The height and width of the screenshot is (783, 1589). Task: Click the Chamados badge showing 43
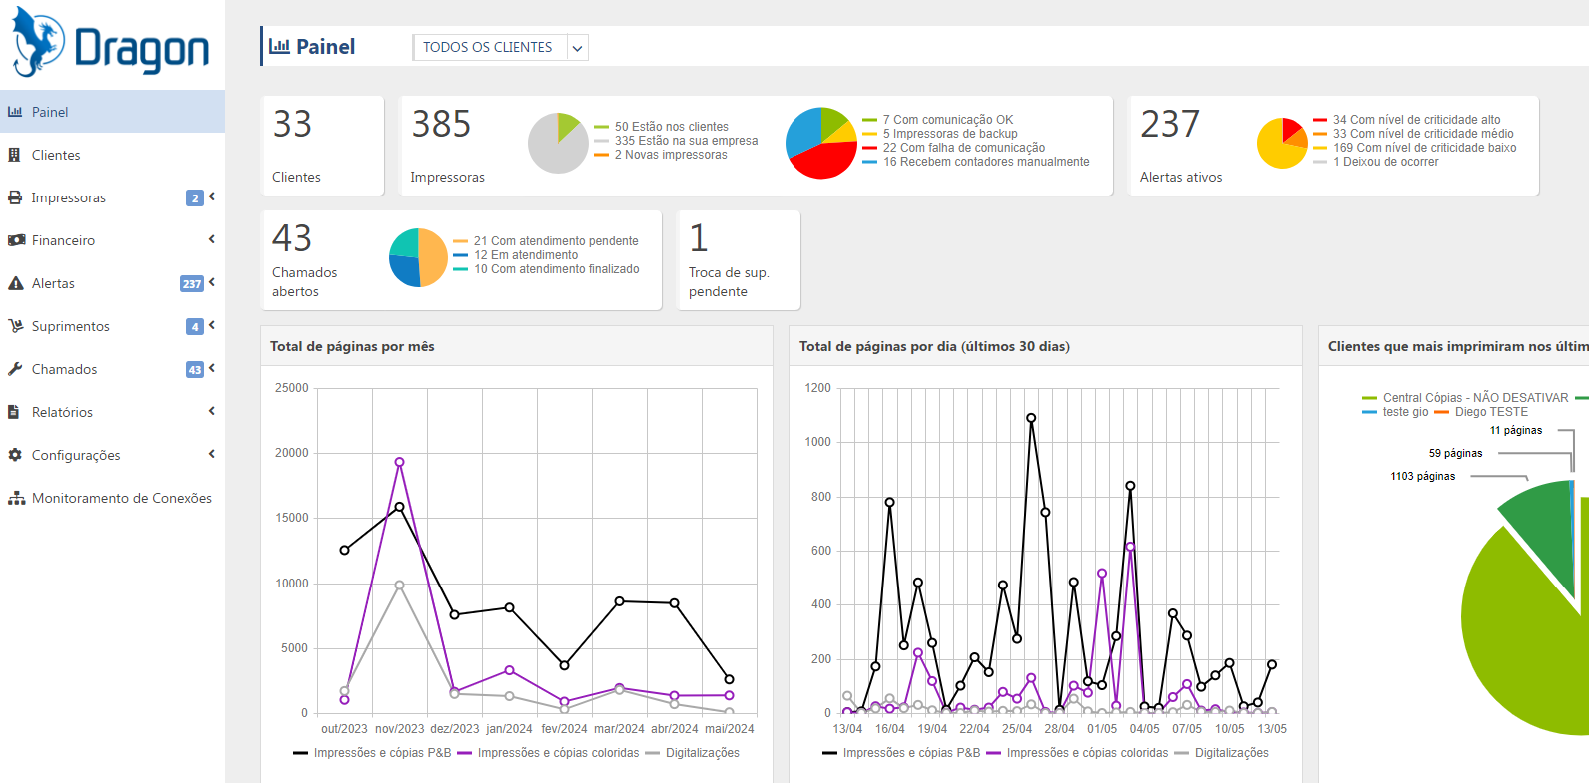(x=195, y=369)
